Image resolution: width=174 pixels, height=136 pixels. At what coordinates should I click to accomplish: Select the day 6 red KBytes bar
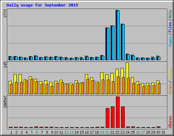click(x=36, y=127)
